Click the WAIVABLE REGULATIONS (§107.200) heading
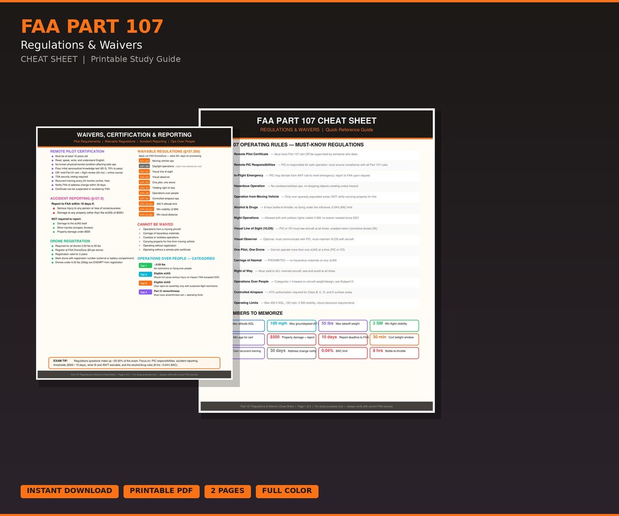619x516 pixels. pos(169,151)
